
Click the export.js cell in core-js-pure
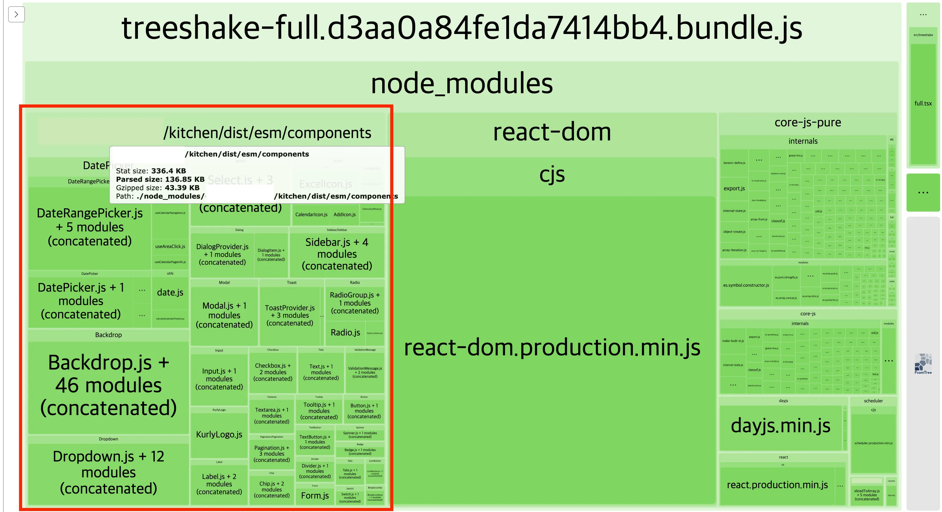tap(734, 189)
